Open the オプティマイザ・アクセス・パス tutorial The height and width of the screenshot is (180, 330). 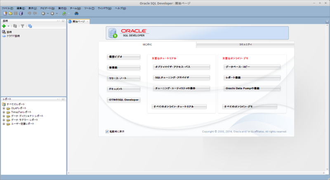coord(181,67)
